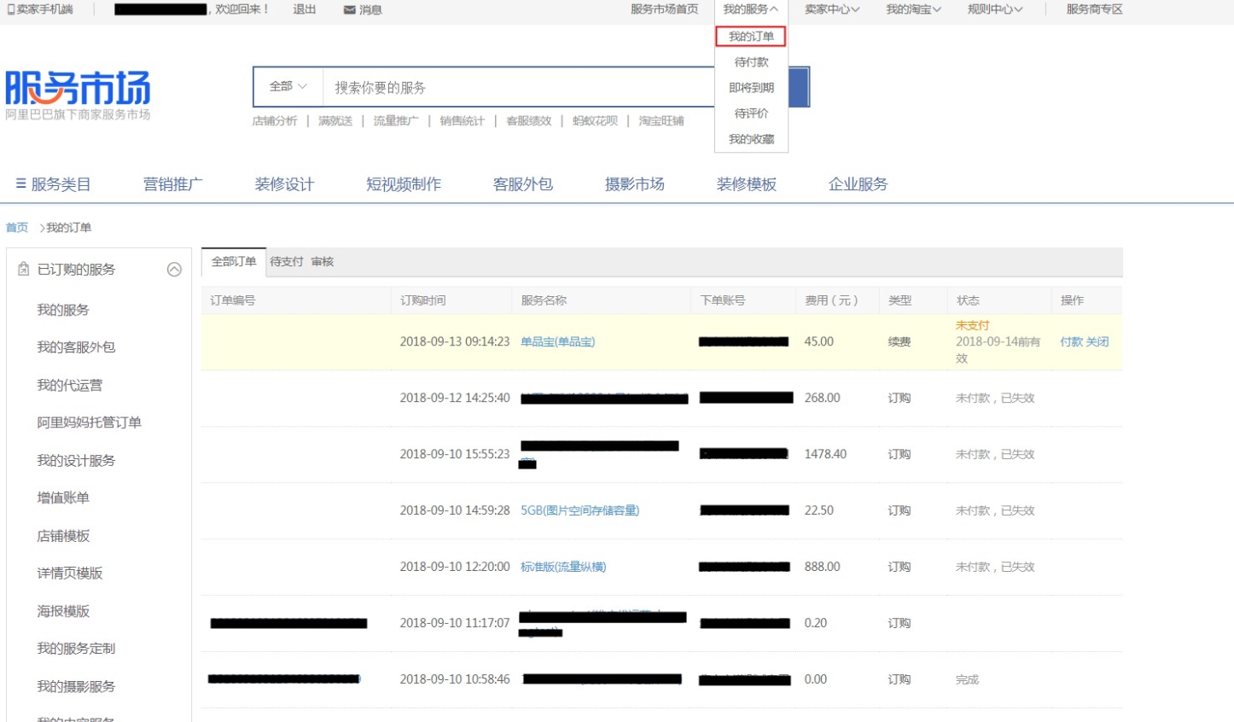The width and height of the screenshot is (1234, 722).
Task: Open the 单品宝(单品宝) service link
Action: point(558,341)
